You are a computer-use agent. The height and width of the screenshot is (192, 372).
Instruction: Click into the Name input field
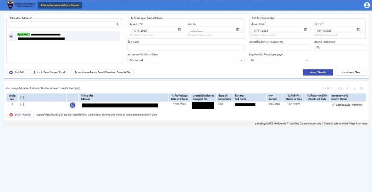click(x=186, y=47)
